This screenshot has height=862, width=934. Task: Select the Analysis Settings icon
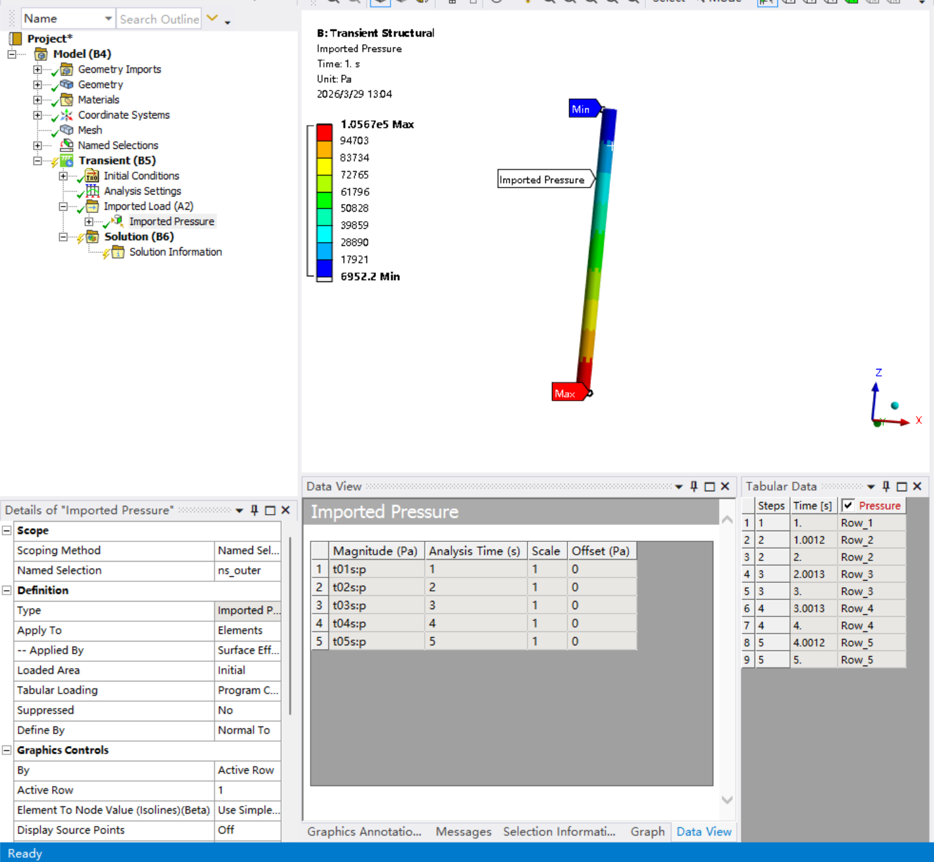(x=92, y=191)
